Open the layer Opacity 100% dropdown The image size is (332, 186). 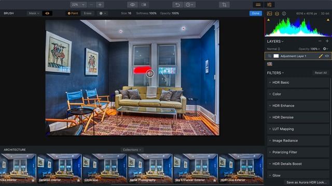309,49
